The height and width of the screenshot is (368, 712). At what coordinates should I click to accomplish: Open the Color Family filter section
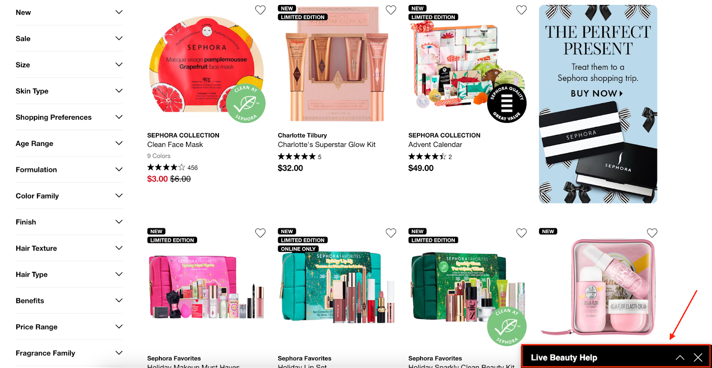pos(69,196)
